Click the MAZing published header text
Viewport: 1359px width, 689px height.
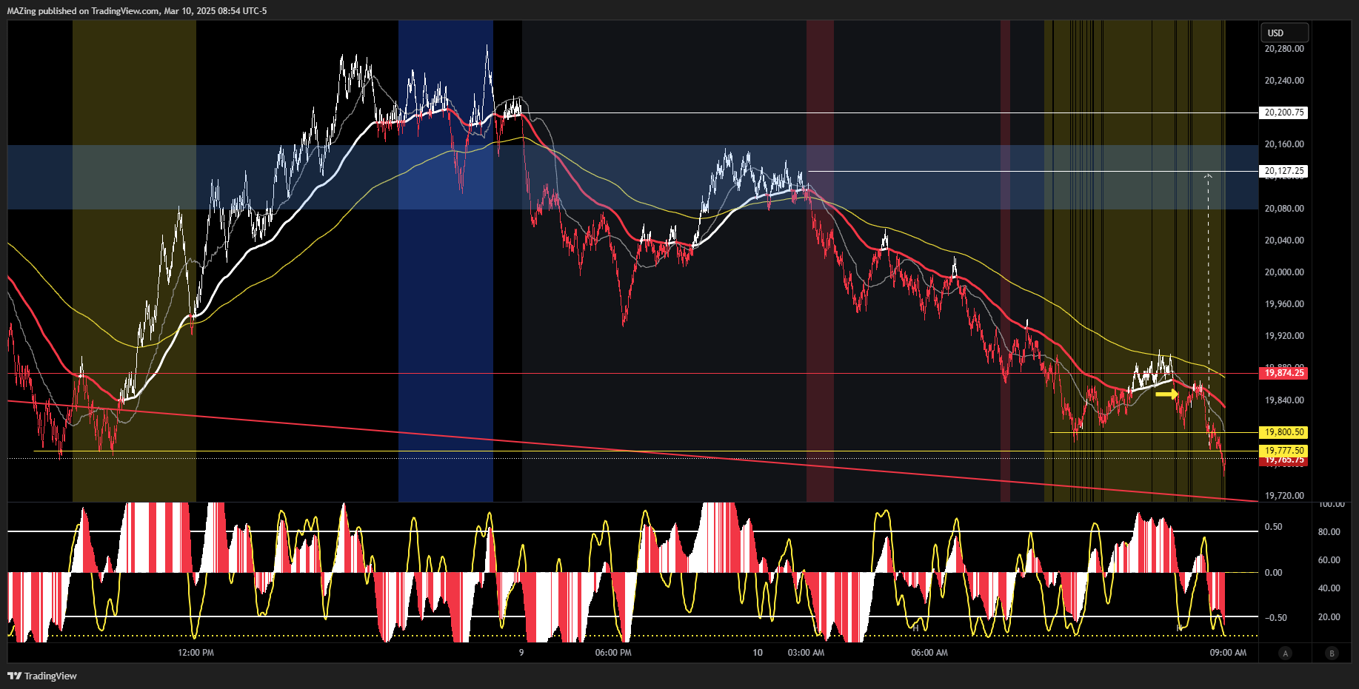[137, 11]
